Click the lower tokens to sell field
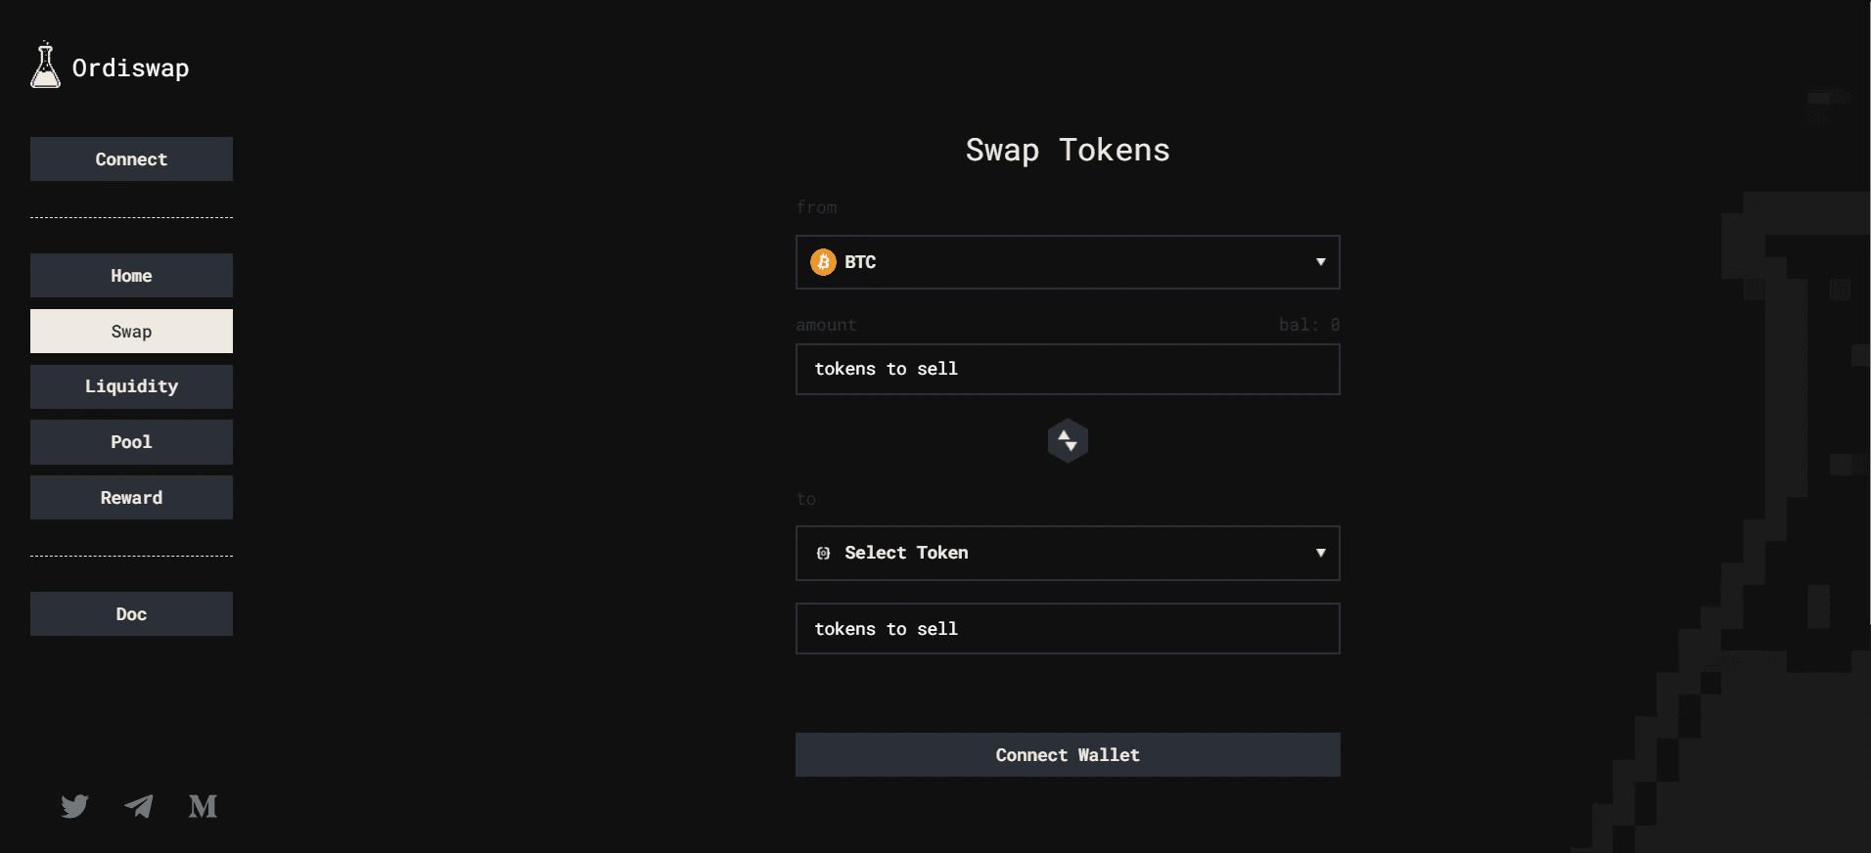Viewport: 1871px width, 853px height. click(1067, 629)
